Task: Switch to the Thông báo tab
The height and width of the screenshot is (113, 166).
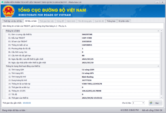Action: coord(111,21)
